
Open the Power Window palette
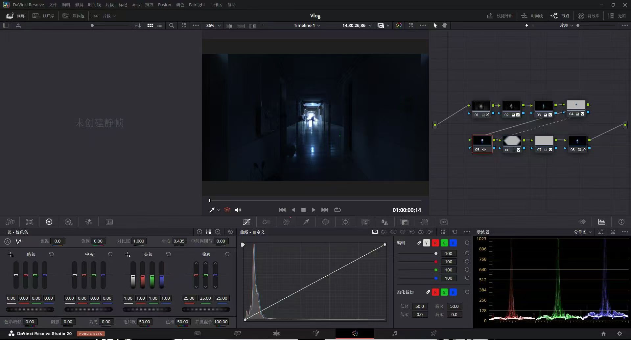[x=326, y=222]
